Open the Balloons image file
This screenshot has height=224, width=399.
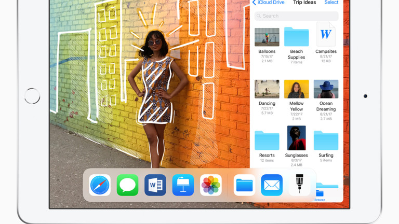(x=267, y=37)
